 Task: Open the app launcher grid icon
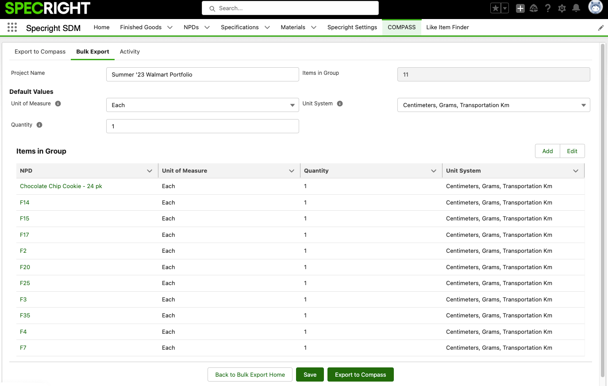point(12,27)
